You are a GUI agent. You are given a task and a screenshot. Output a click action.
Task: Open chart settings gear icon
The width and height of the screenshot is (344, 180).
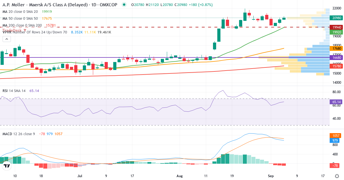pos(337,176)
